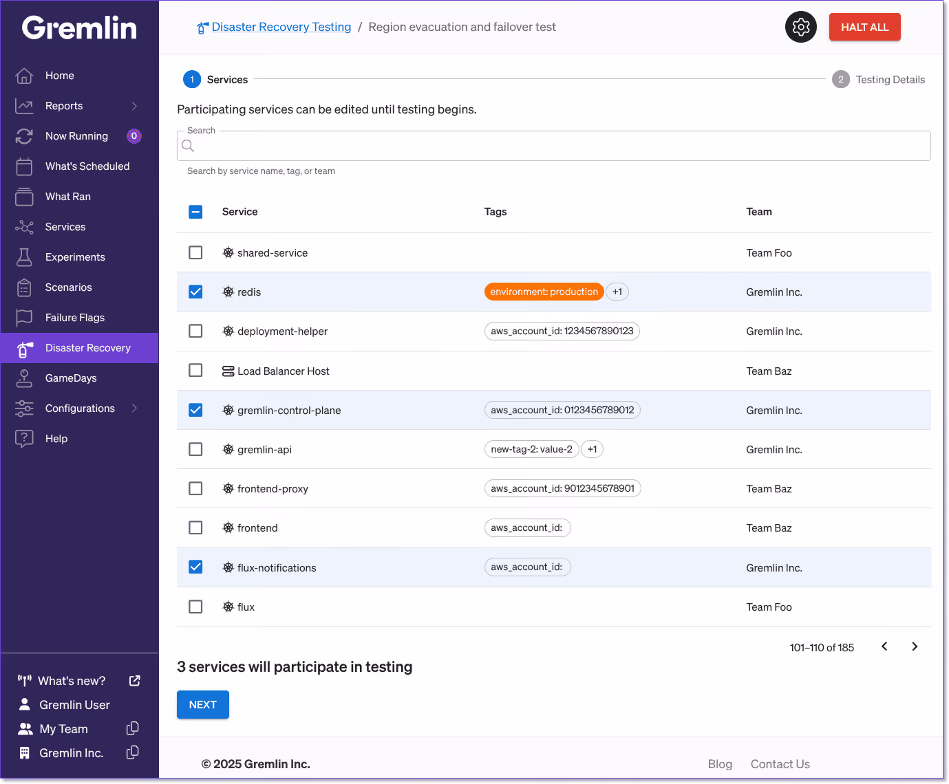Copy Gremlin Inc. ID icon
This screenshot has height=784, width=949.
(x=133, y=752)
